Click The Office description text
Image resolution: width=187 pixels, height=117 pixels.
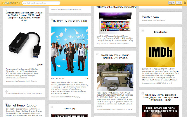(x=70, y=88)
